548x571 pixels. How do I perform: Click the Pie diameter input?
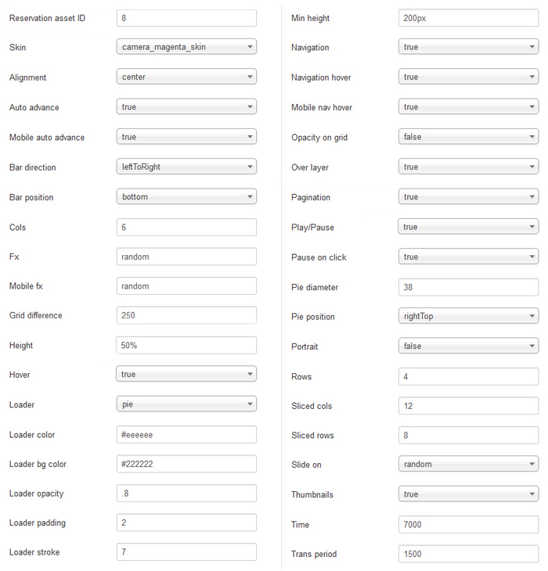pos(468,287)
